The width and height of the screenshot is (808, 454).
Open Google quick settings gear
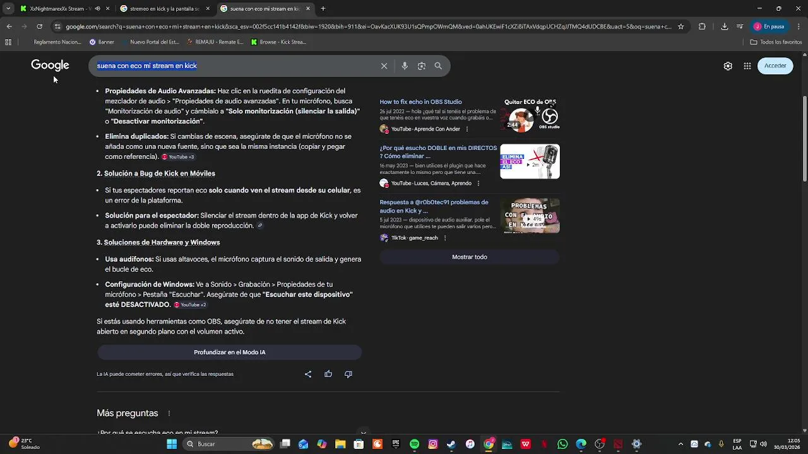click(x=728, y=66)
